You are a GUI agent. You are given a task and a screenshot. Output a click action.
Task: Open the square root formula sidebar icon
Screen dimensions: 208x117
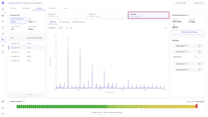(3, 28)
